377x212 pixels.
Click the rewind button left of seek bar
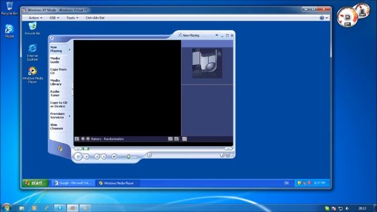tap(78, 149)
